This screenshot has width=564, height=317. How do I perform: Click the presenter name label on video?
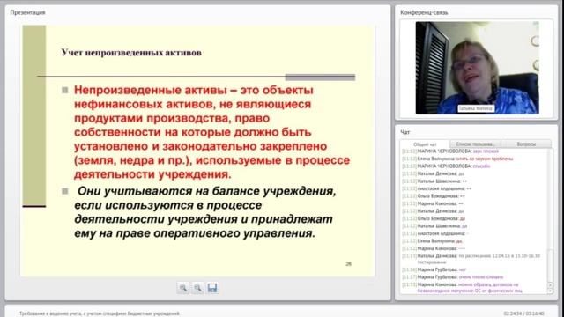(x=476, y=108)
